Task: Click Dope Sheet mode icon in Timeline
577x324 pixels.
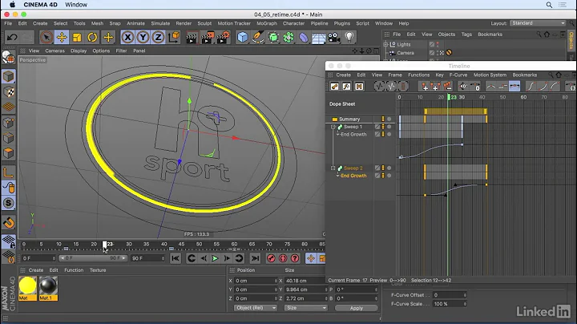Action: [334, 87]
